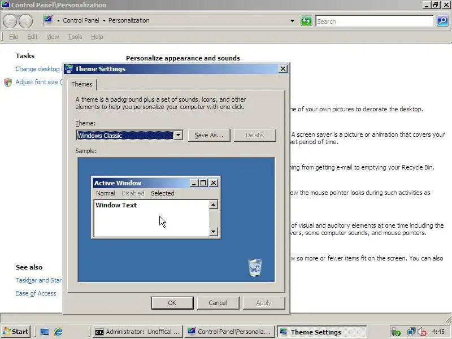Click the Selected item in the sample menu
This screenshot has height=339, width=452.
(163, 193)
